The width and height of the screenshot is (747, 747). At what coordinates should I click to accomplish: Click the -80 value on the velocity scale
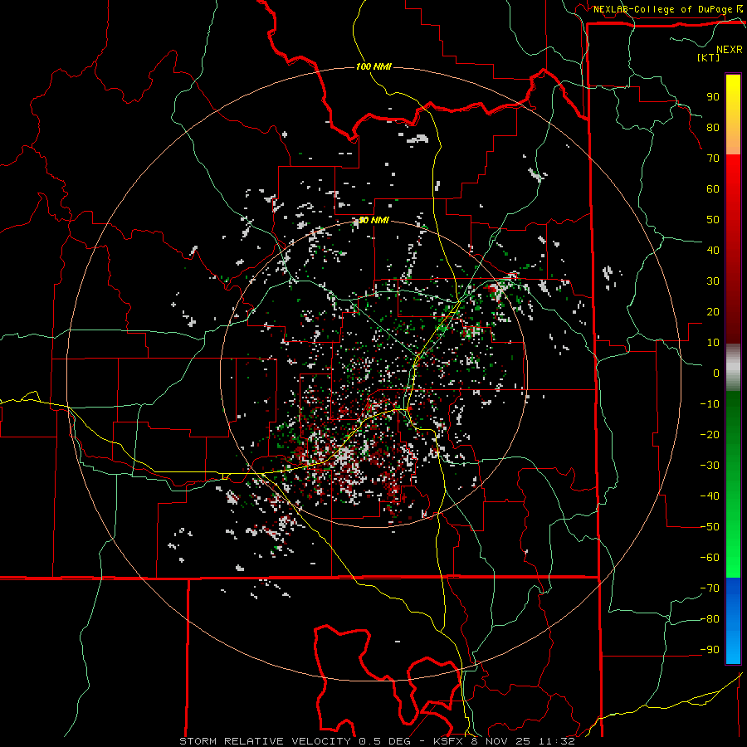click(710, 619)
